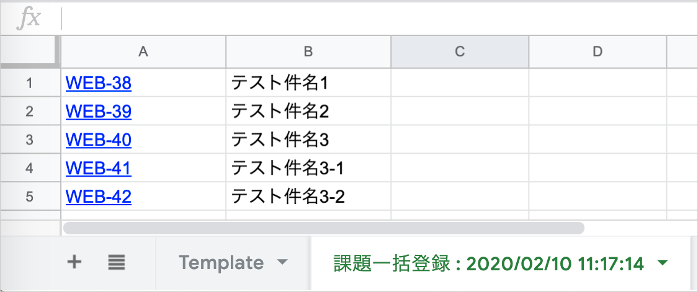Open the Template tab dropdown arrow
This screenshot has height=292, width=698.
(282, 263)
